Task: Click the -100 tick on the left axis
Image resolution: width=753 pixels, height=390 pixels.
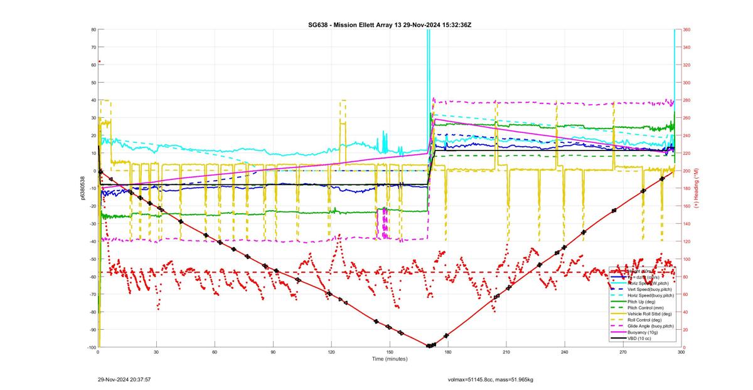Action: click(91, 347)
